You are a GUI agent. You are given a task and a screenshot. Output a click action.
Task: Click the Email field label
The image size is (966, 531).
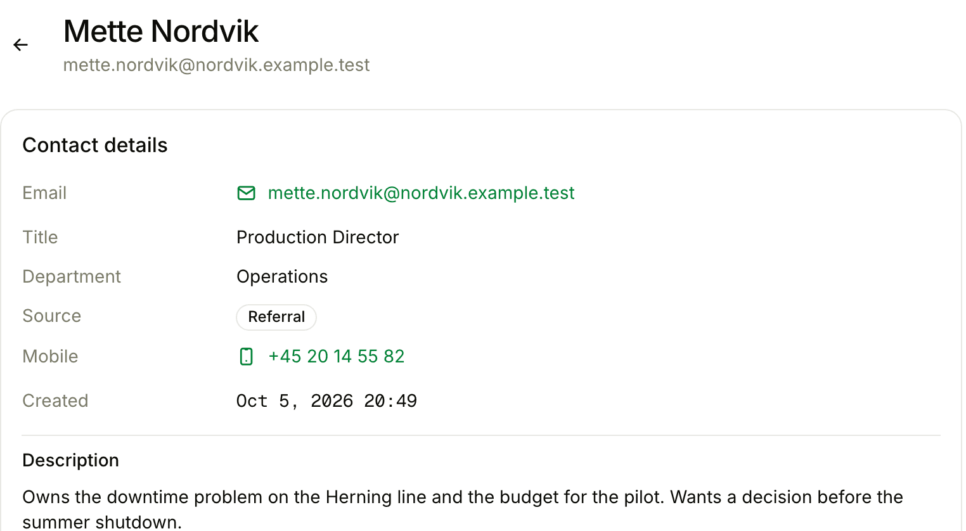click(44, 193)
